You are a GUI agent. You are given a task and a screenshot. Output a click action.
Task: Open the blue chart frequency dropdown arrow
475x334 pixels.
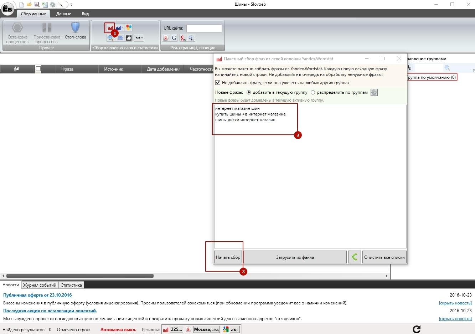click(123, 27)
